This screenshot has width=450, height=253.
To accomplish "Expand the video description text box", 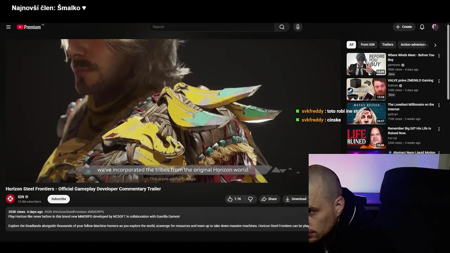I will point(157,219).
